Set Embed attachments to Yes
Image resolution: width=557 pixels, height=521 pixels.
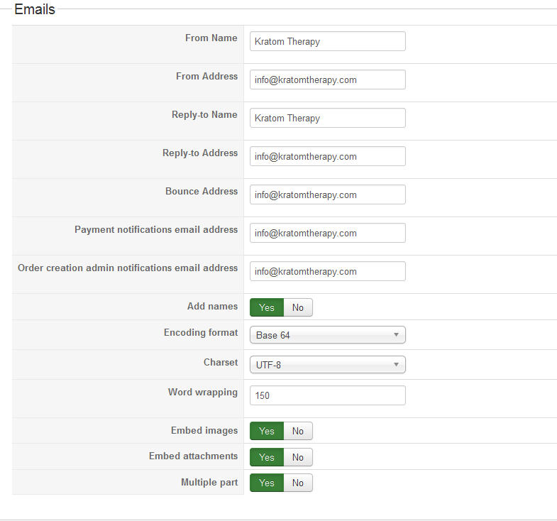267,457
